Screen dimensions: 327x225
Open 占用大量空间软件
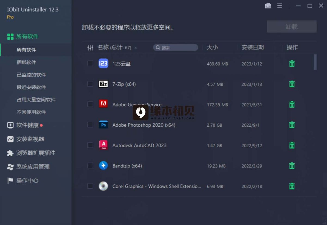pos(36,100)
